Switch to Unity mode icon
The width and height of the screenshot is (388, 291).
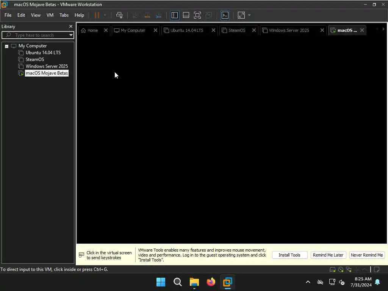click(x=209, y=15)
